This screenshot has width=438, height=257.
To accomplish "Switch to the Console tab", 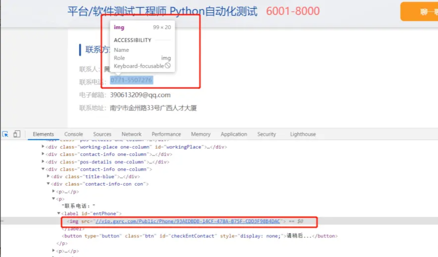I will 74,134.
